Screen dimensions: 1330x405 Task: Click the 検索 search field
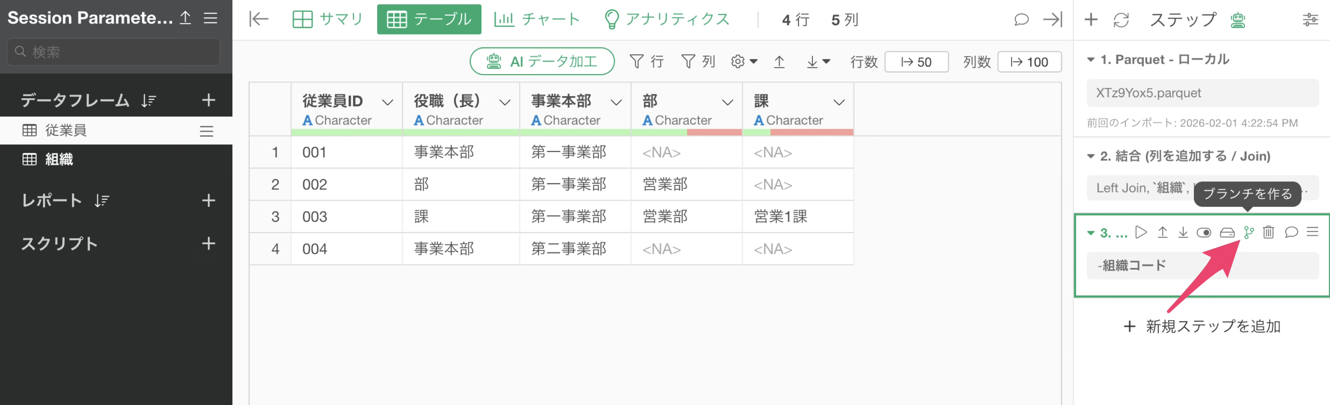114,52
